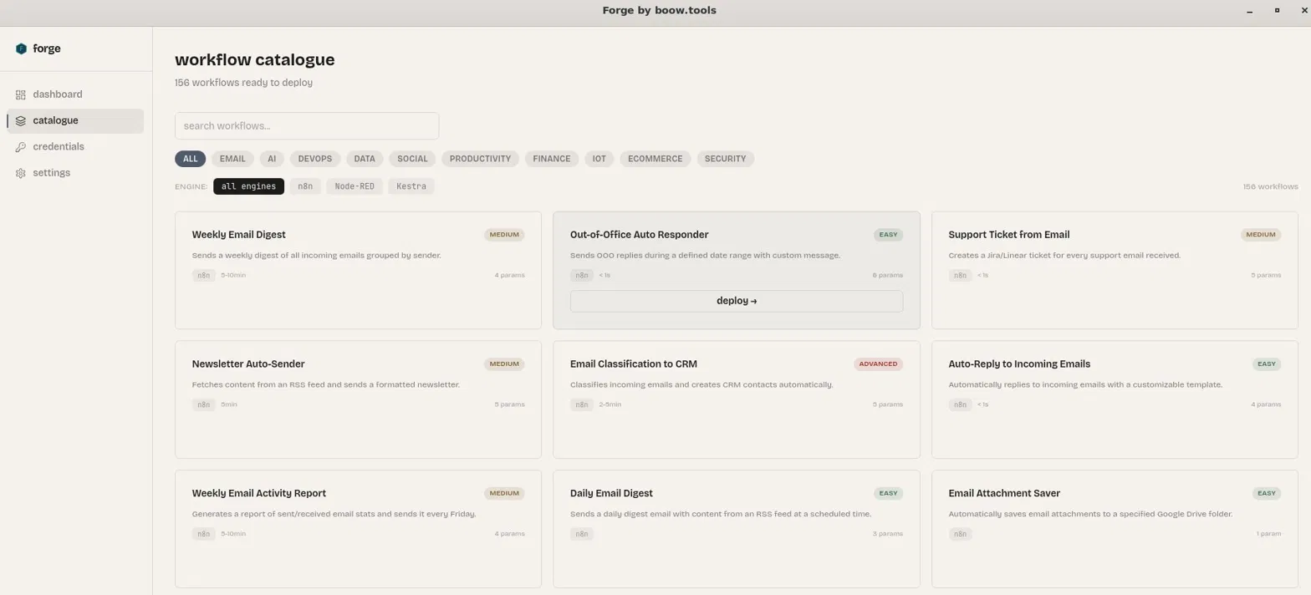Click '156 workflows ready to deploy' subtitle

tap(243, 83)
